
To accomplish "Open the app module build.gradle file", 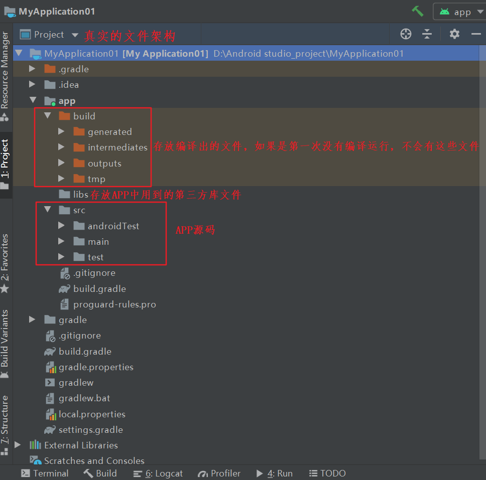I will coord(99,289).
